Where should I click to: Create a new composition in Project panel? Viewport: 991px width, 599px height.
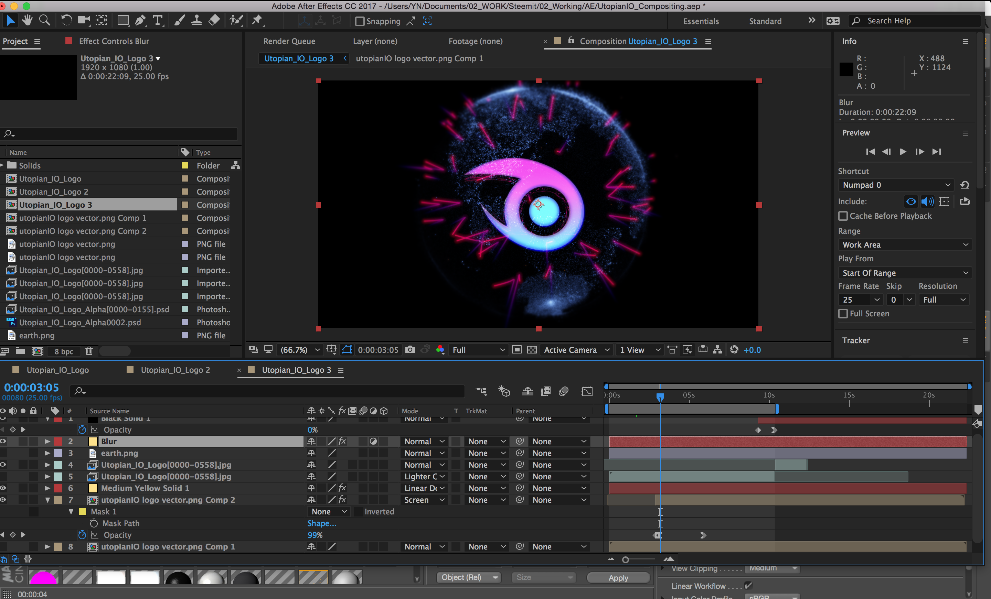coord(38,351)
